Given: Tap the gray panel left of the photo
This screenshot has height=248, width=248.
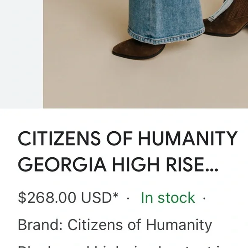Looking at the screenshot, I should tap(21, 54).
